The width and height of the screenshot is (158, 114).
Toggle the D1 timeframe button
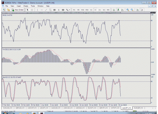[x=100, y=10]
